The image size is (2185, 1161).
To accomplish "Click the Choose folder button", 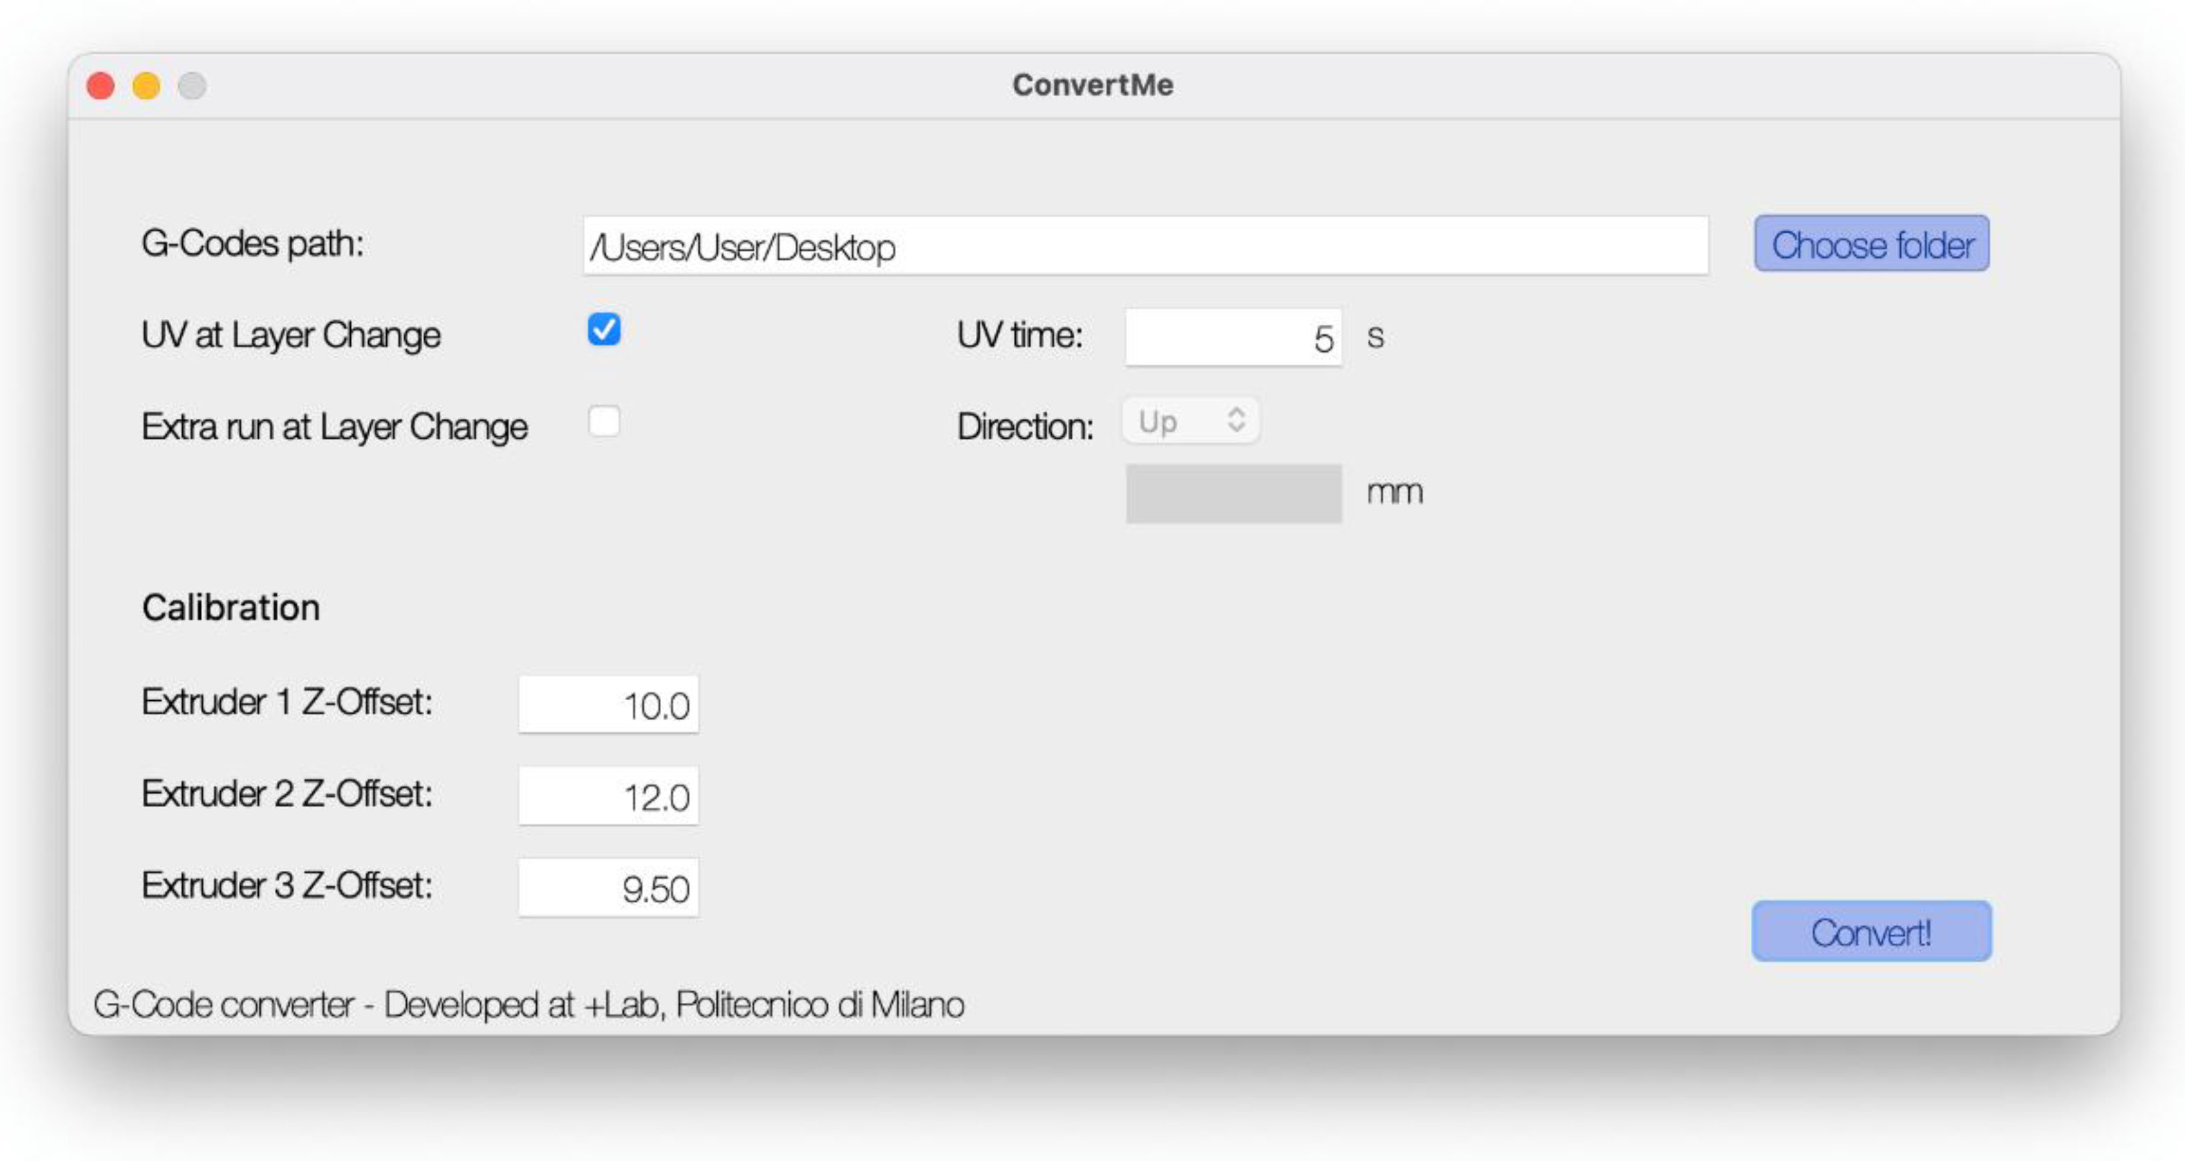I will coord(1871,244).
